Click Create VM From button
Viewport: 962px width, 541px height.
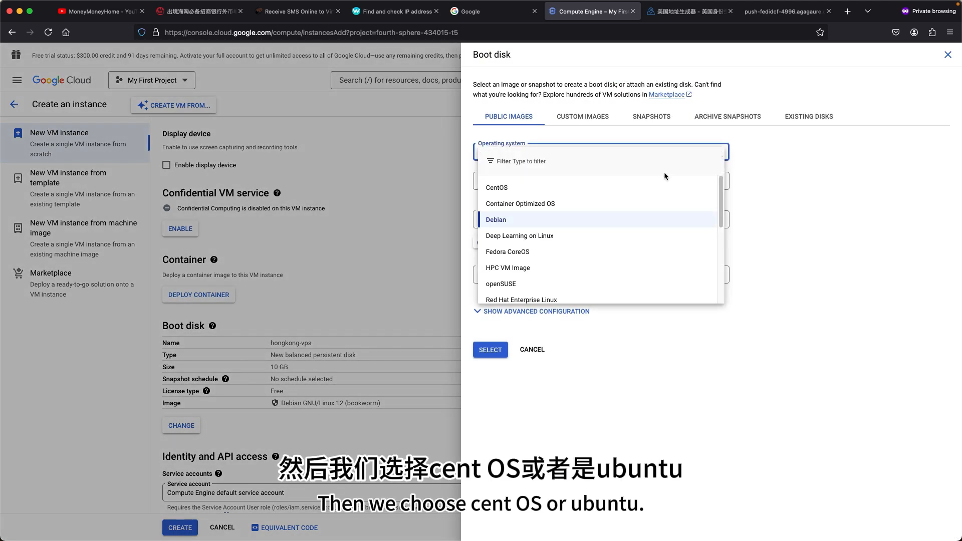click(x=174, y=105)
